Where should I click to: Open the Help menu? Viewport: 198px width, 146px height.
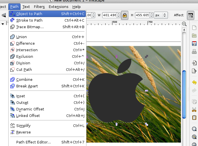tap(76, 7)
